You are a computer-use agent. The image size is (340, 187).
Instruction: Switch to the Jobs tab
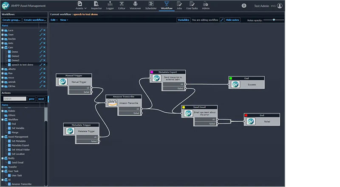click(179, 6)
